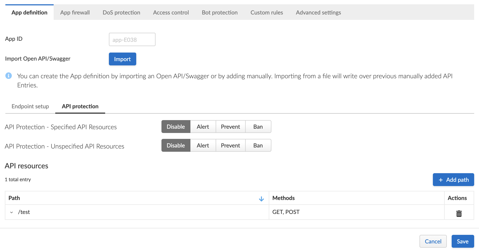Click the '1 total entry' count
The image size is (479, 252).
tap(18, 180)
